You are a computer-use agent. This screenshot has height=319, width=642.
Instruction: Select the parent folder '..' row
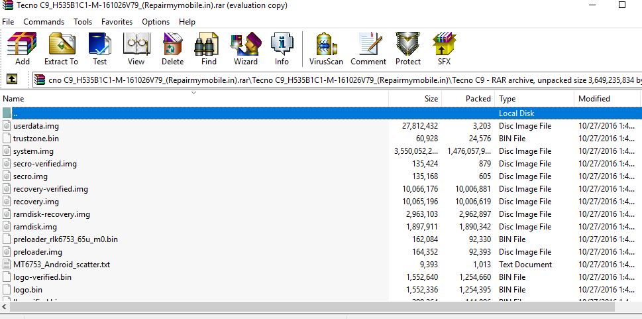199,113
